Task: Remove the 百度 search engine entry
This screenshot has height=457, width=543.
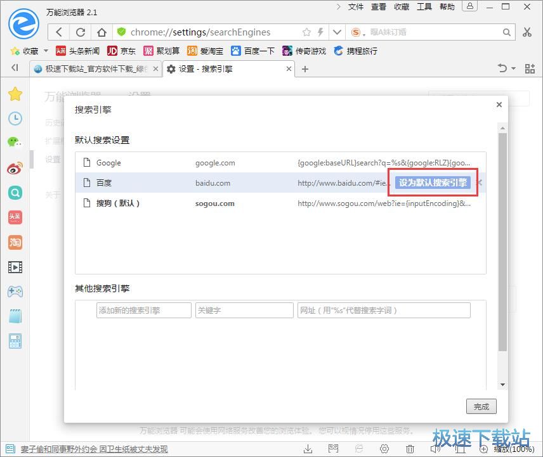Action: [x=480, y=183]
